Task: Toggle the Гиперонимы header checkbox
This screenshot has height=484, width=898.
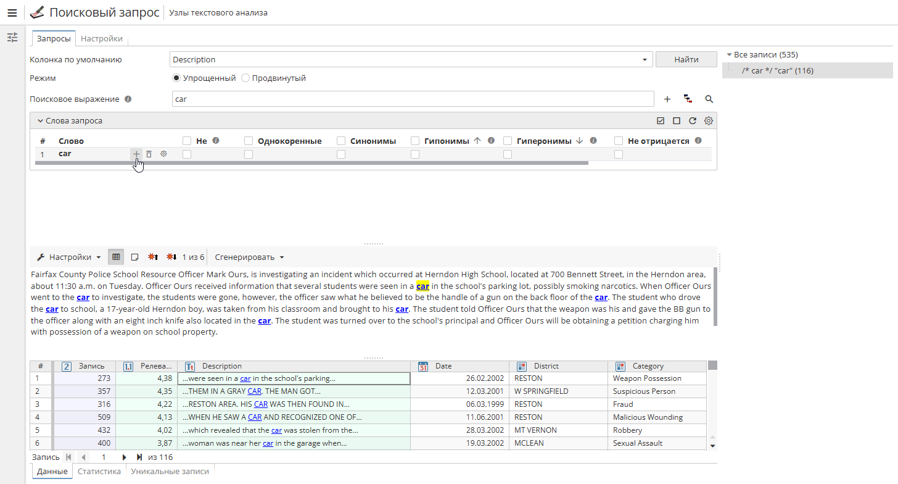Action: pyautogui.click(x=508, y=141)
